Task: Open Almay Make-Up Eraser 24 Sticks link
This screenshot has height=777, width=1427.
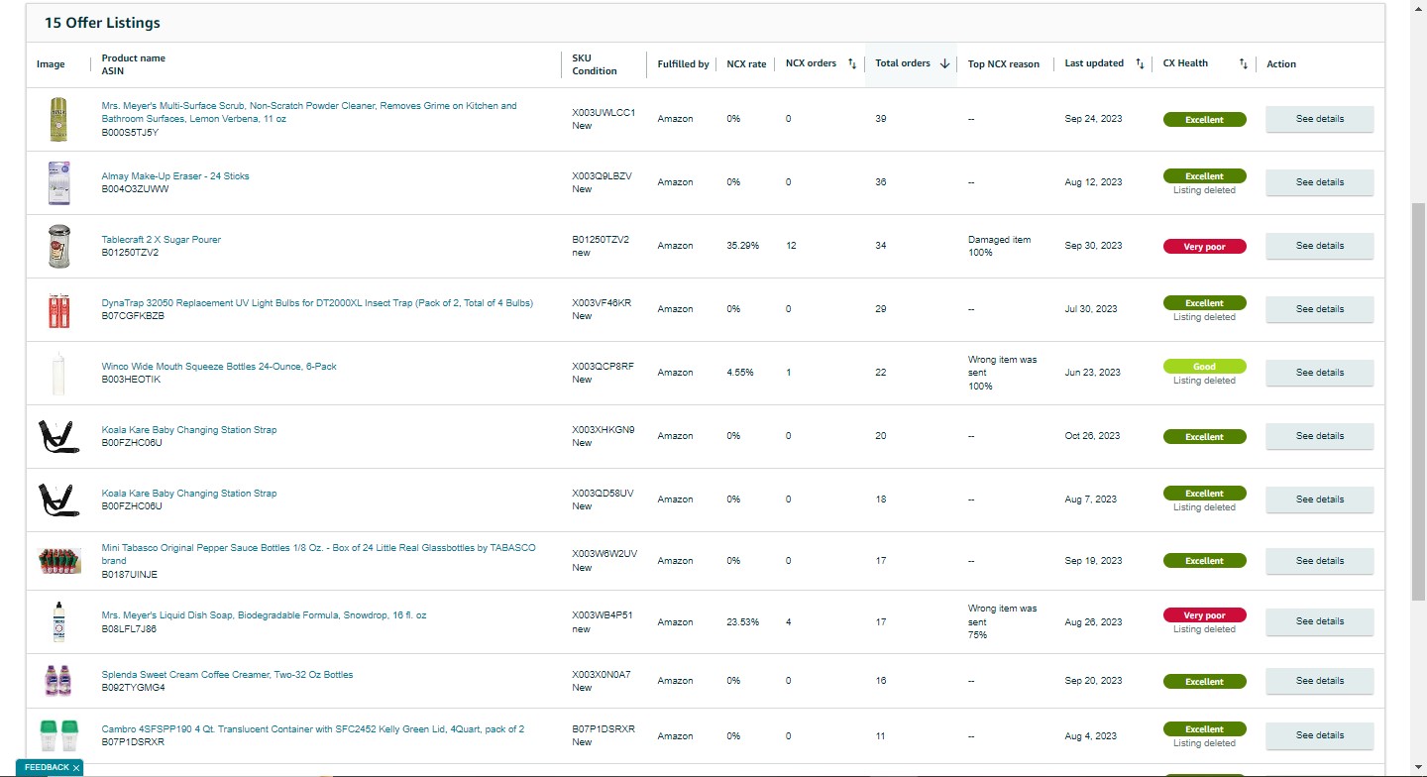Action: pos(175,176)
